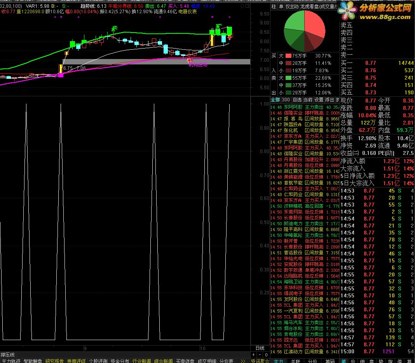Click the 14:48 浙江震元 区间放量 alert row
The height and width of the screenshot is (363, 415).
[x=305, y=171]
